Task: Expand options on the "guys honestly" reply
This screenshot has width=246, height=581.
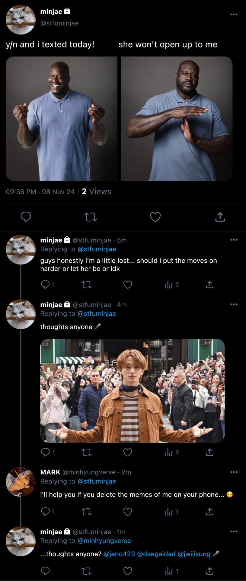Action: tap(234, 240)
